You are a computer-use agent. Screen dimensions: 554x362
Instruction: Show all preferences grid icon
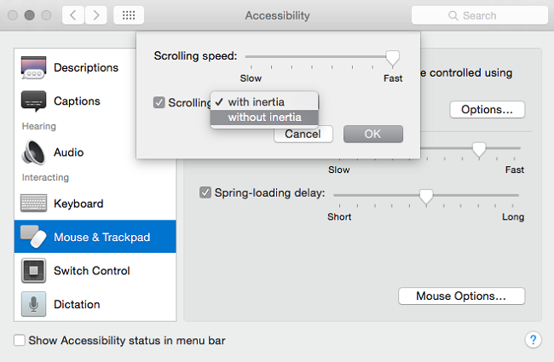(129, 15)
